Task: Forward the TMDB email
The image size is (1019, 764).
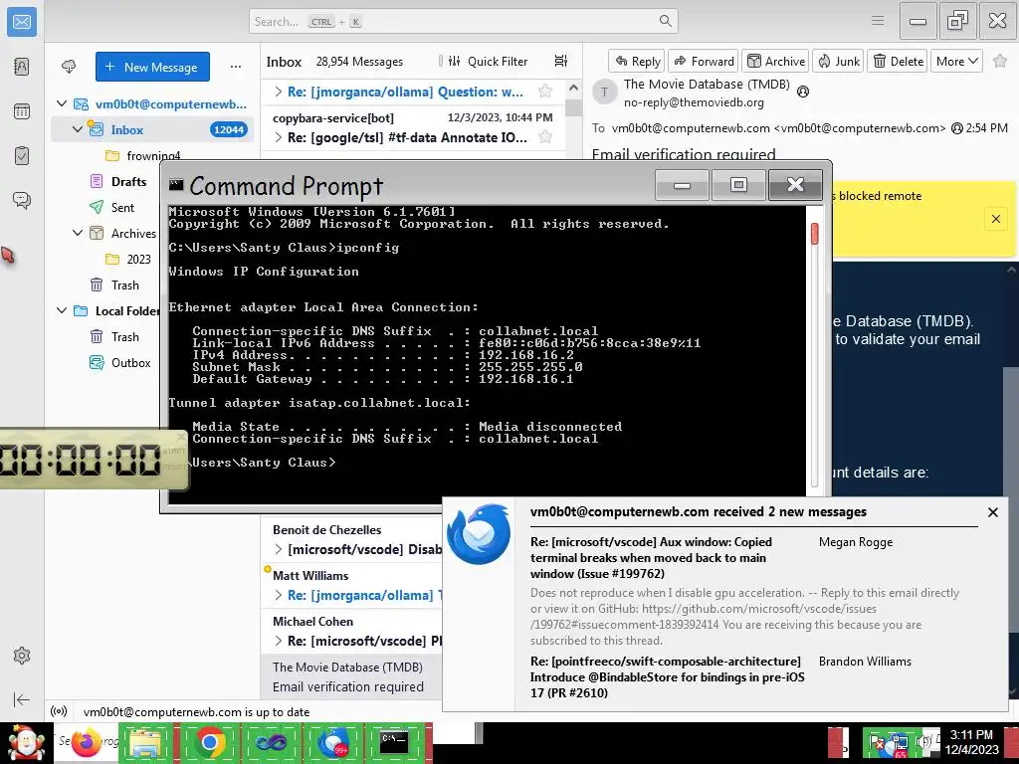Action: (x=704, y=61)
